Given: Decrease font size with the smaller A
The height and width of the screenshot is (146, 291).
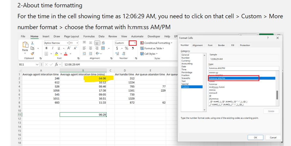Looking at the screenshot, I should point(75,48).
